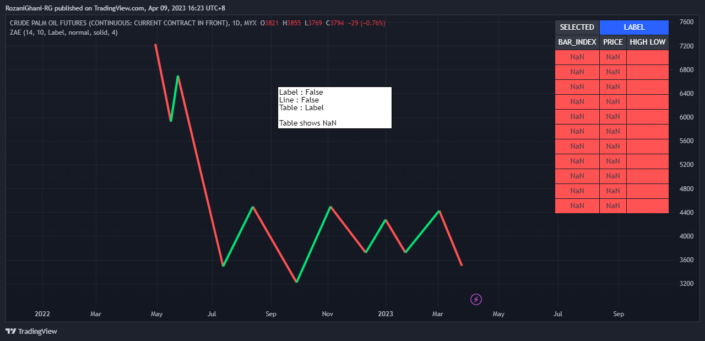Click the 7600 price scale label
This screenshot has height=341, width=705.
[x=686, y=23]
